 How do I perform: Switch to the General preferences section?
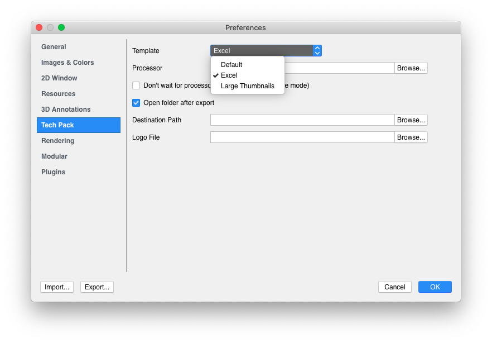tap(54, 46)
